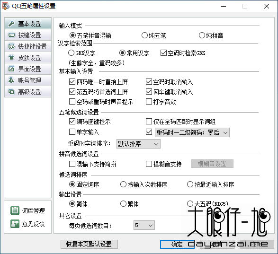Select 固定词序 candidate ordering

point(72,184)
